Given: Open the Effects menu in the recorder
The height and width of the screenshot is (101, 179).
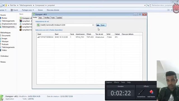Looking at the screenshot, I should [x=116, y=82].
